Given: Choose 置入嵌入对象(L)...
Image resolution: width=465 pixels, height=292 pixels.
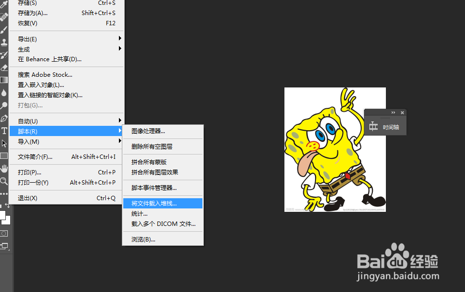Looking at the screenshot, I should [66, 85].
